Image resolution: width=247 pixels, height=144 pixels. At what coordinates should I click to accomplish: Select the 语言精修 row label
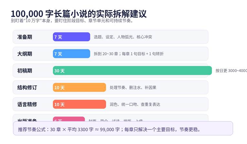(27, 104)
